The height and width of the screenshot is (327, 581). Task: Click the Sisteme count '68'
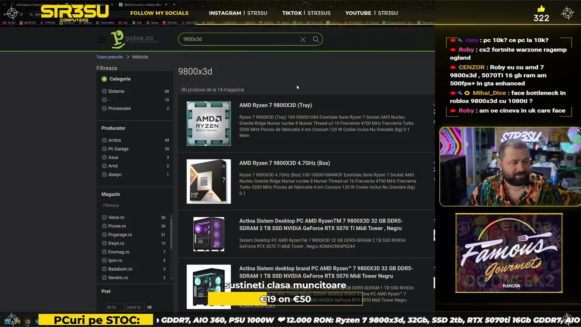point(167,91)
